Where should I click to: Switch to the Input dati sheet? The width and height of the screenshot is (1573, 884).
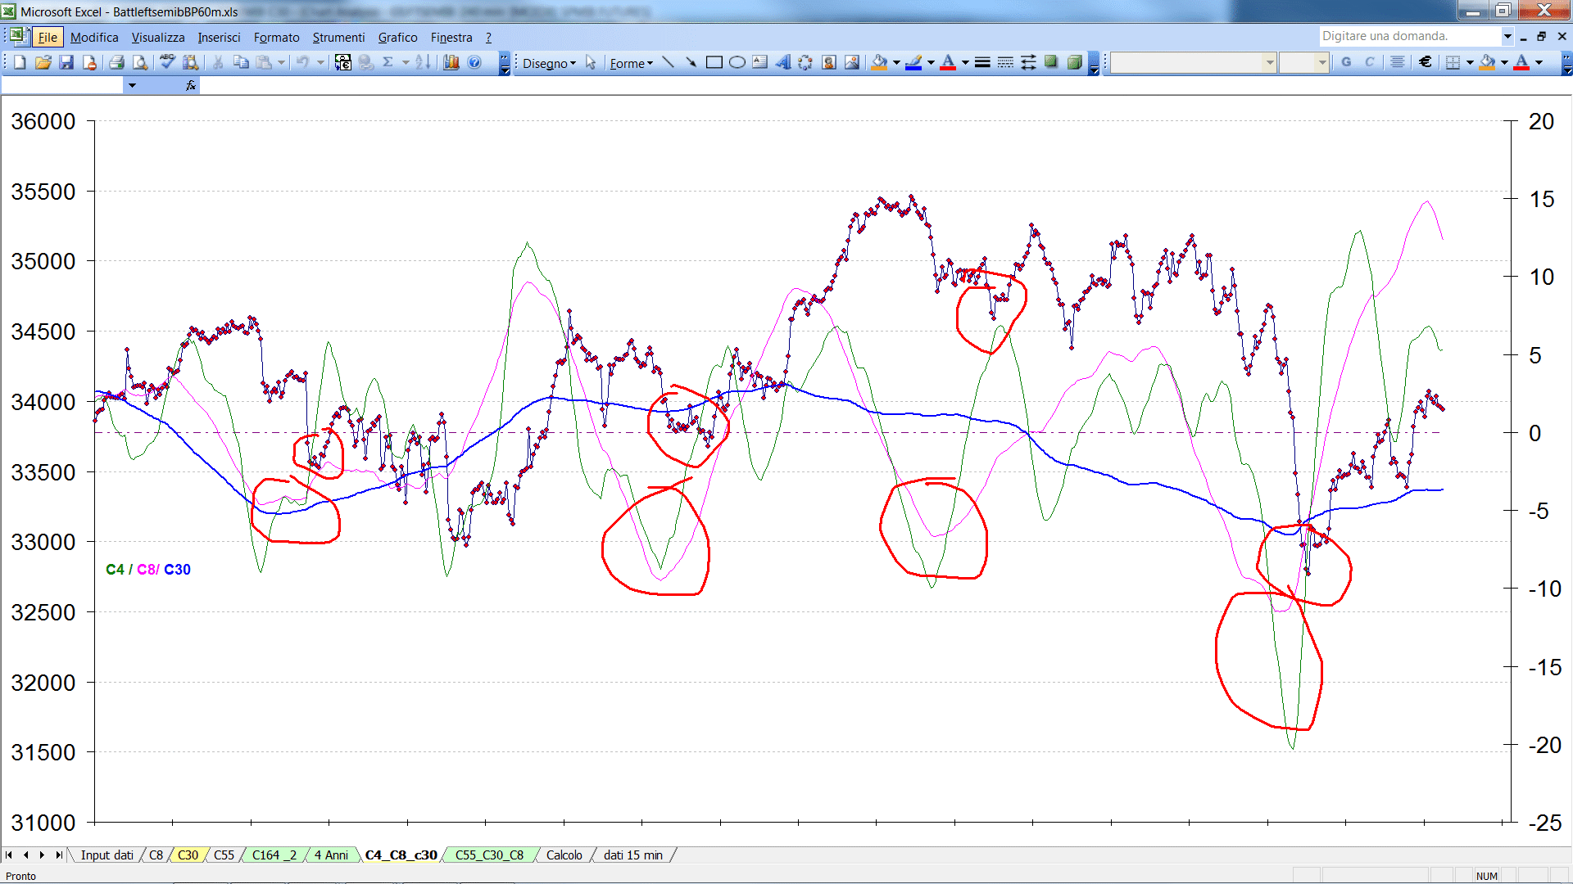point(107,855)
